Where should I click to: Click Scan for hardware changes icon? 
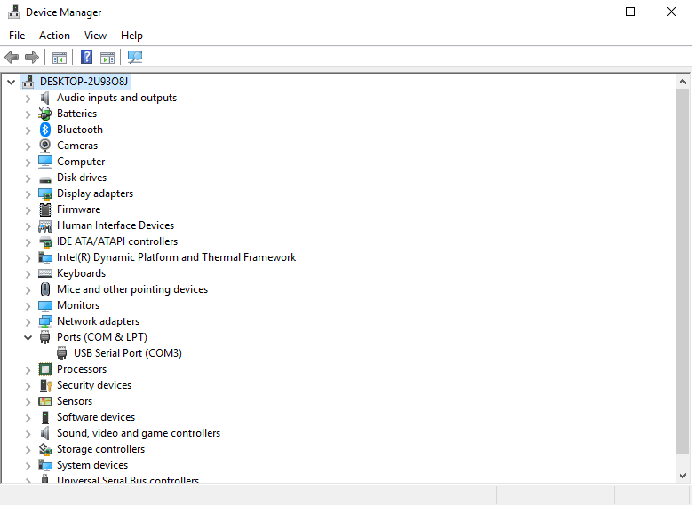(x=135, y=57)
